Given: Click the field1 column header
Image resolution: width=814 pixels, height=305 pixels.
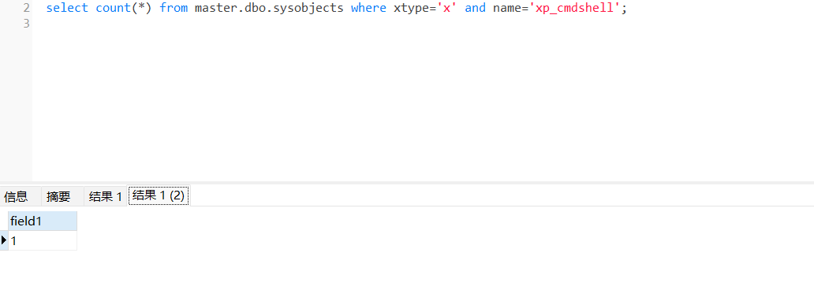Looking at the screenshot, I should 43,221.
